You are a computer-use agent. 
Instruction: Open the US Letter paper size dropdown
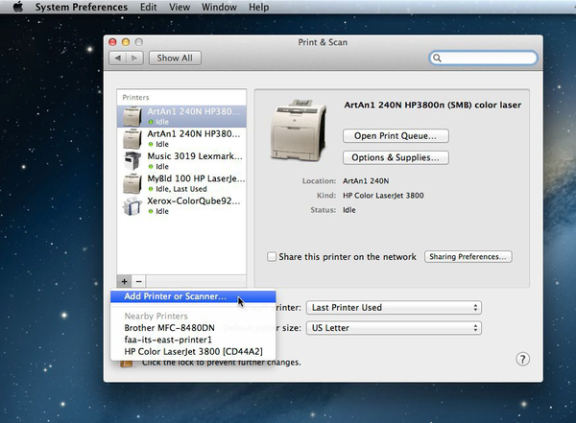click(x=394, y=328)
